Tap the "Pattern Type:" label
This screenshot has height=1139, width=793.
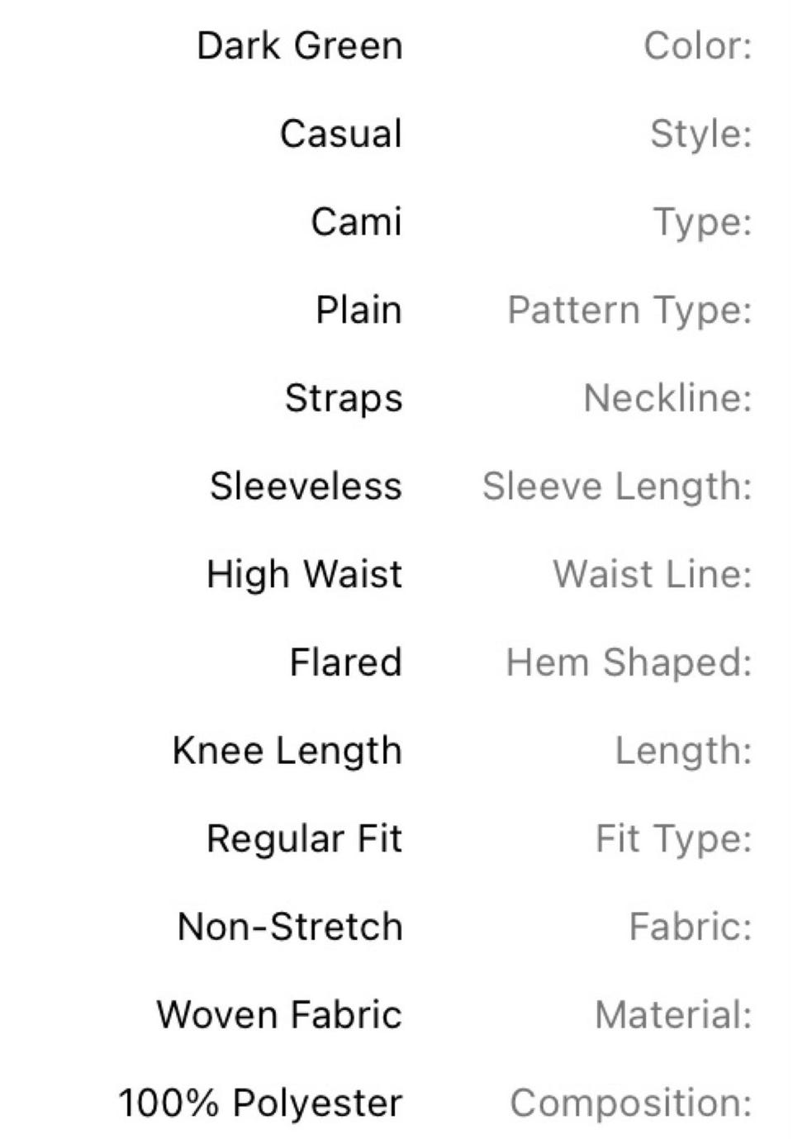[x=629, y=310]
